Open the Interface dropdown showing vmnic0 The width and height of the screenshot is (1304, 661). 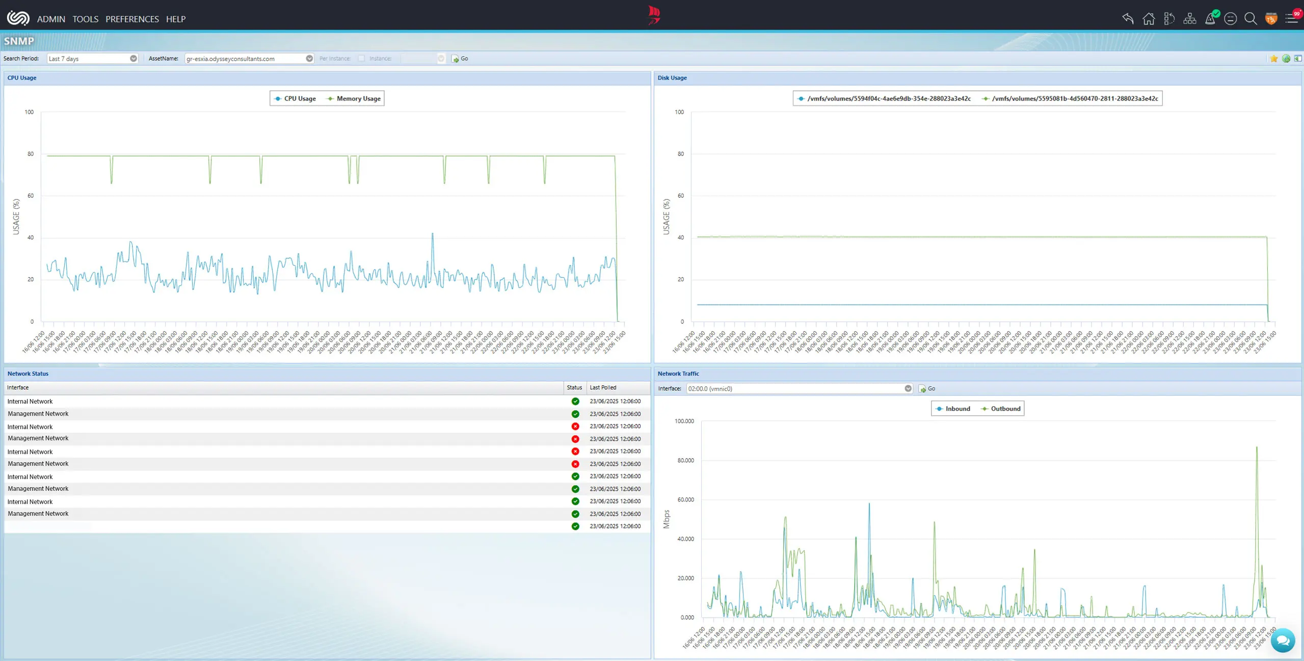[908, 388]
